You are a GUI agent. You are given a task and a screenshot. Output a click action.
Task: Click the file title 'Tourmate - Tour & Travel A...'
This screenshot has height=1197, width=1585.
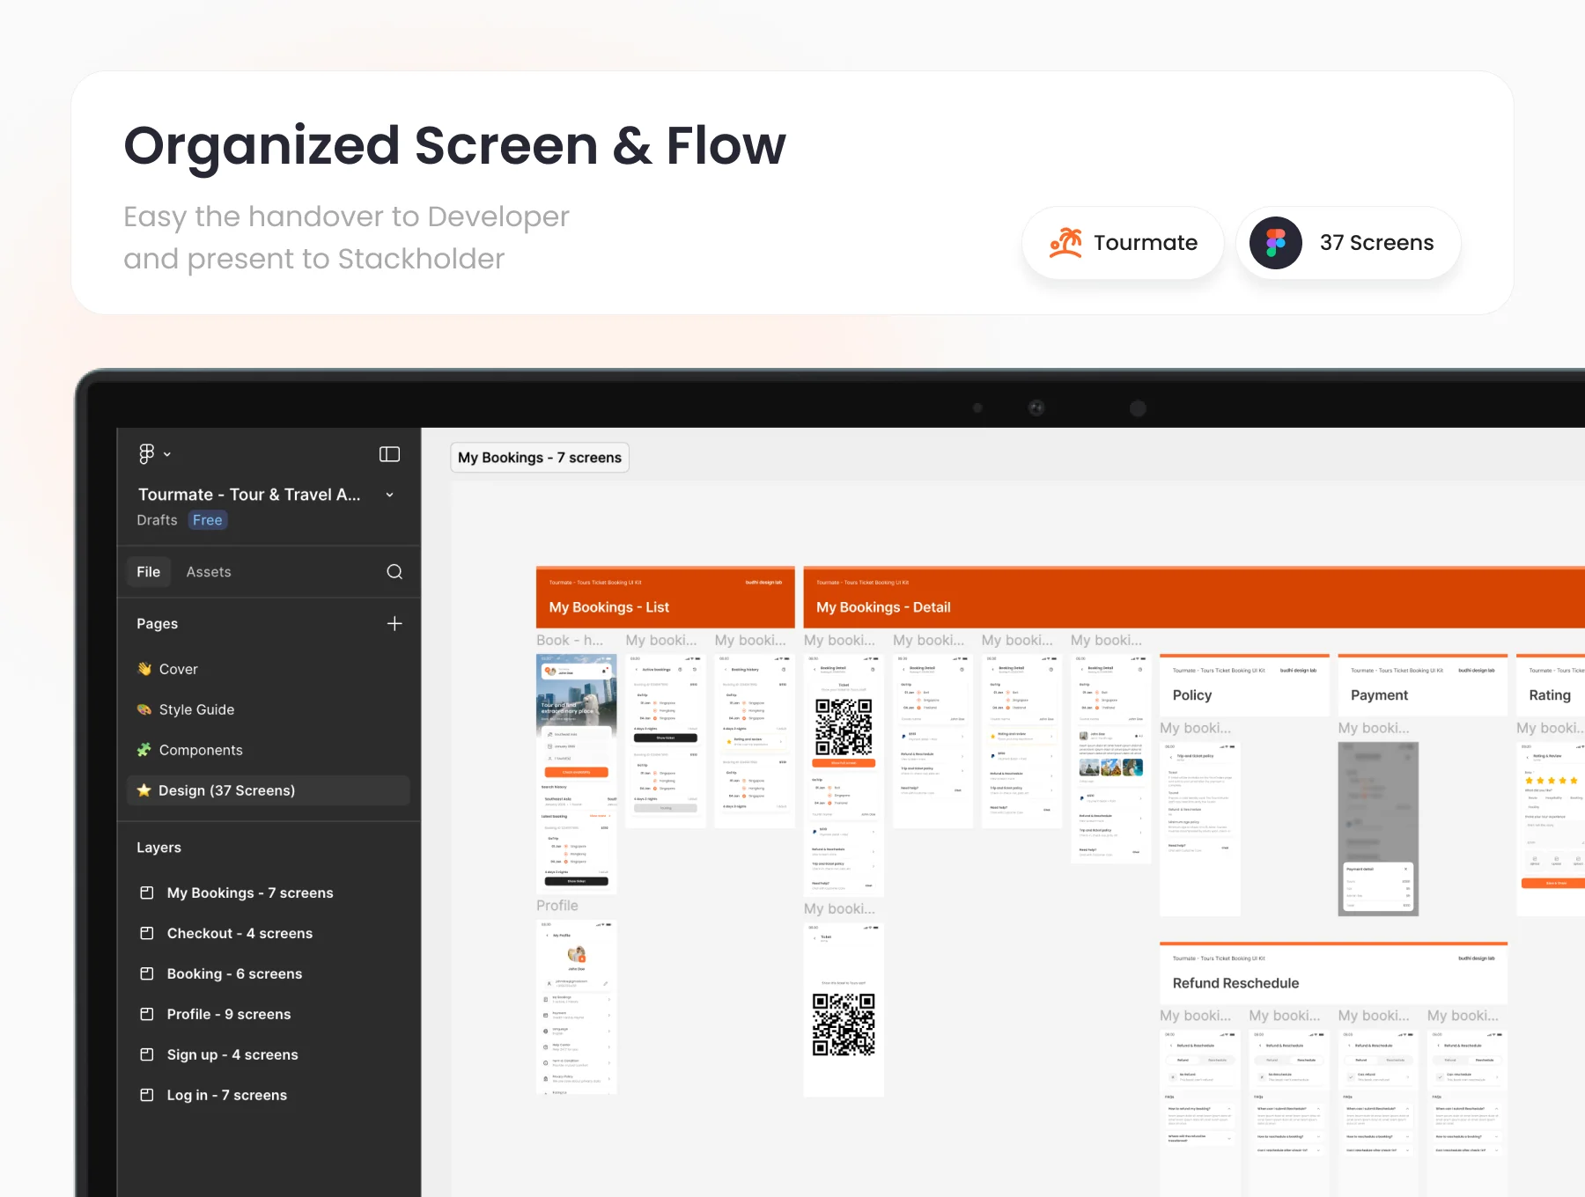point(249,495)
